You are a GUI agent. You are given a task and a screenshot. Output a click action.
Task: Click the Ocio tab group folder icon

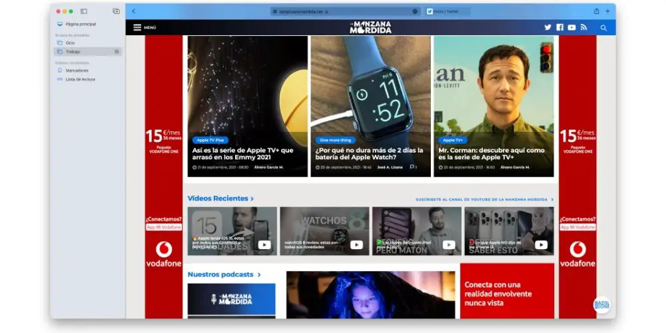pyautogui.click(x=59, y=43)
